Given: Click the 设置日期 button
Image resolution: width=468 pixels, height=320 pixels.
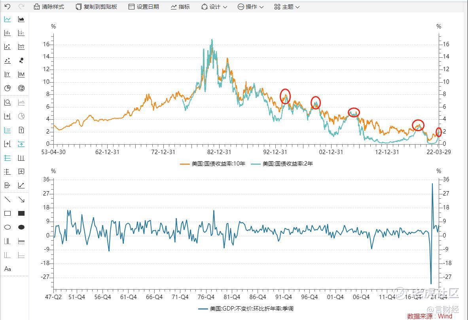Looking at the screenshot, I should [144, 7].
